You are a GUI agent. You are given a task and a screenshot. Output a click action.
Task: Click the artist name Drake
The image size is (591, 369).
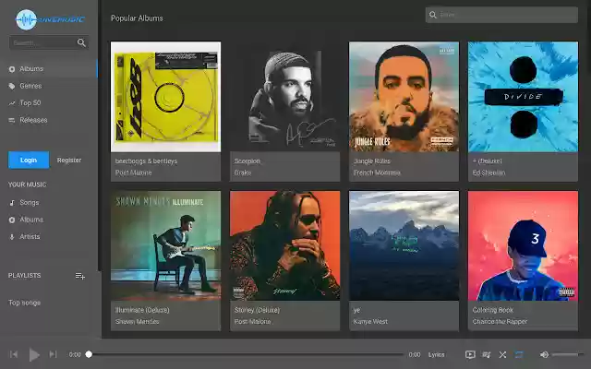tap(243, 173)
